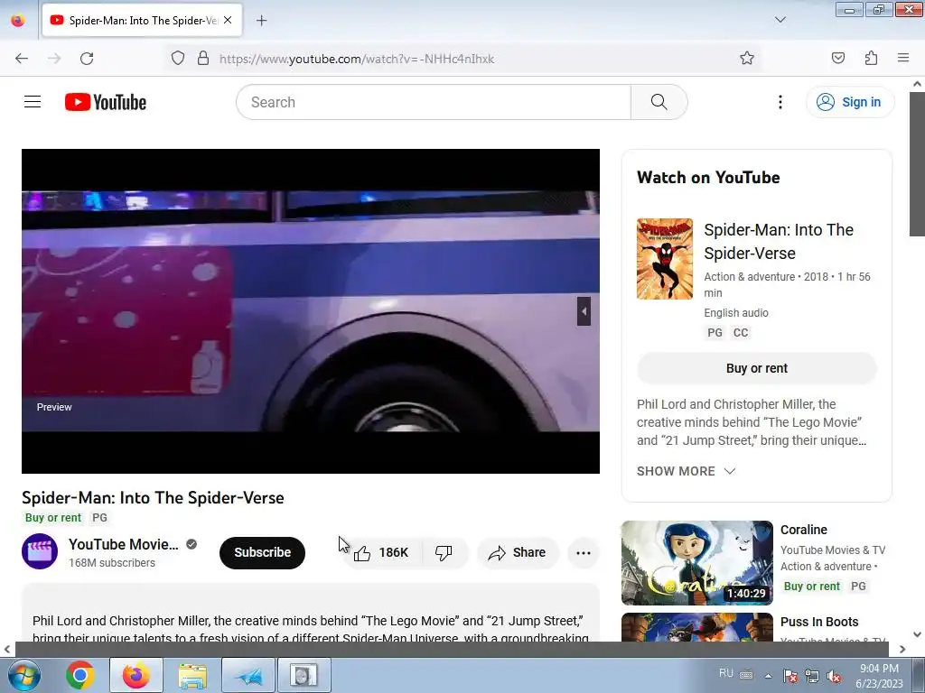This screenshot has height=693, width=925.
Task: Go to the YouTube home logo
Action: 106,102
